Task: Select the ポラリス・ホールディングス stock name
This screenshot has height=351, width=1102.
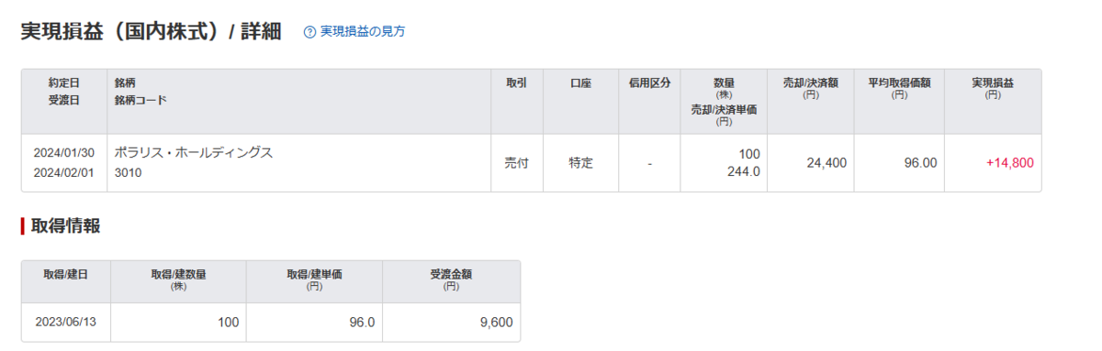Action: click(x=194, y=152)
